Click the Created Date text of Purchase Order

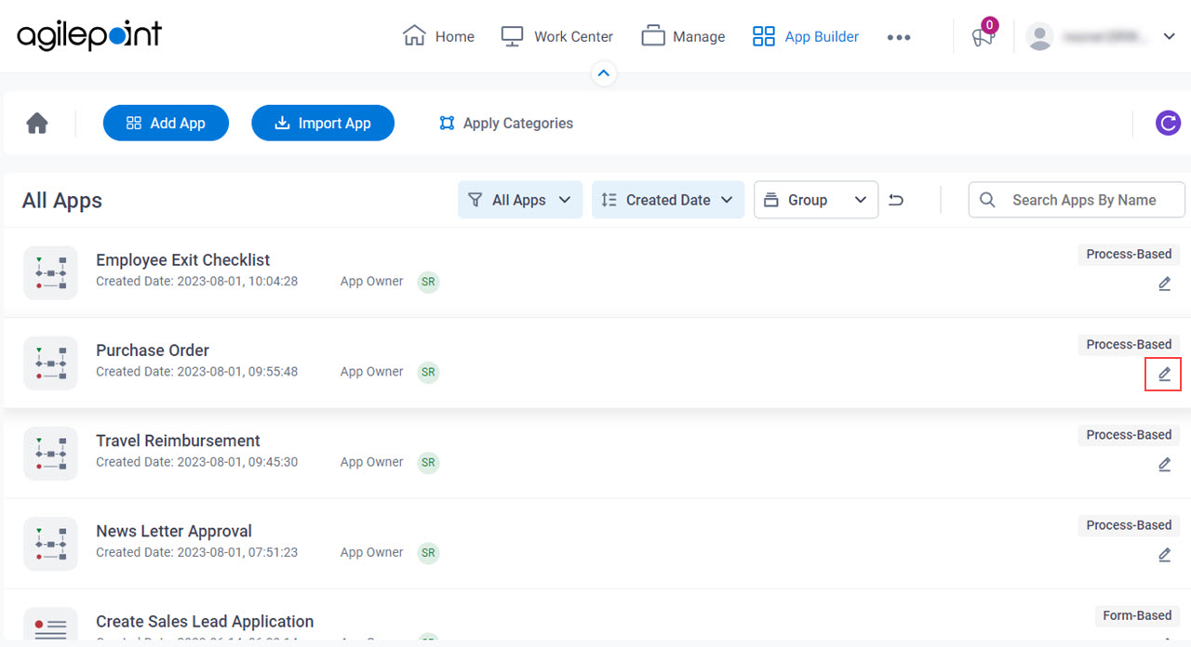pos(197,371)
